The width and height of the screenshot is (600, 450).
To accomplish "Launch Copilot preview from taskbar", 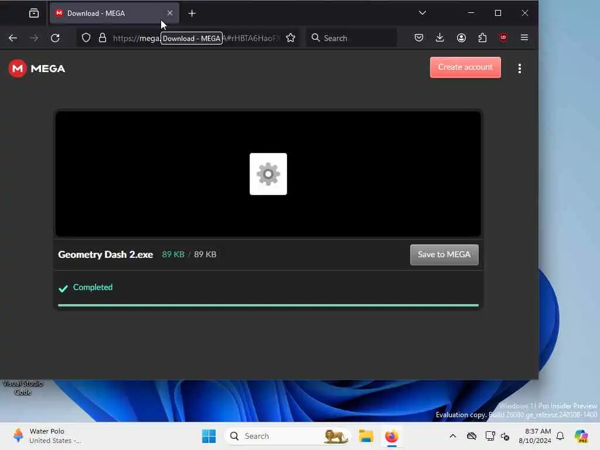I will [x=581, y=436].
